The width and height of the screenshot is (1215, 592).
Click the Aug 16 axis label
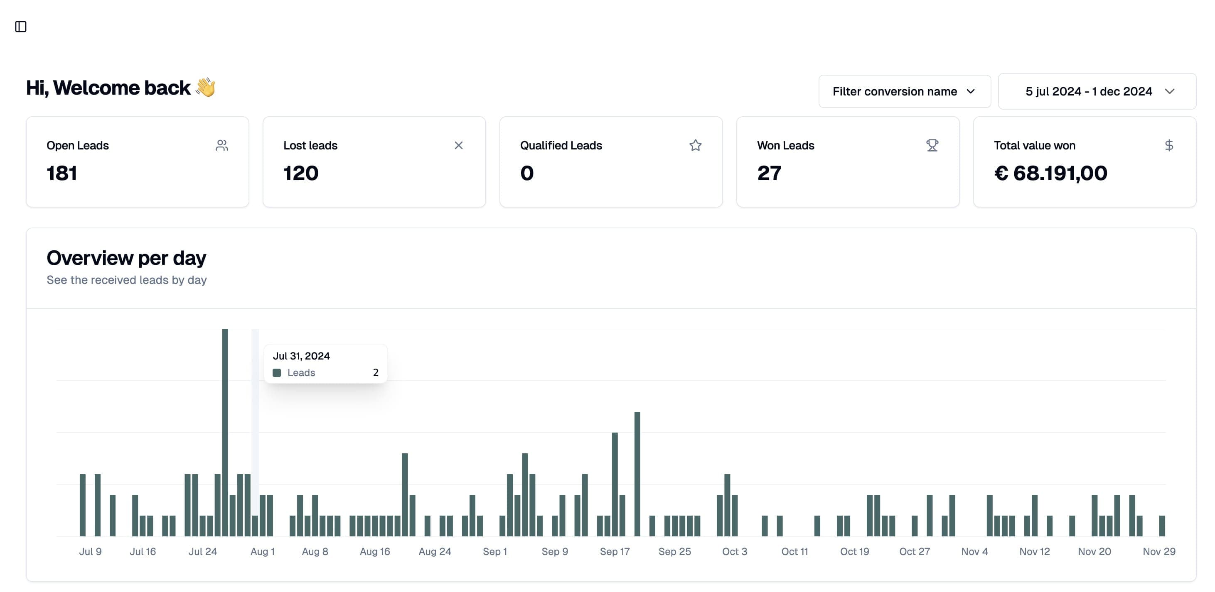[374, 551]
